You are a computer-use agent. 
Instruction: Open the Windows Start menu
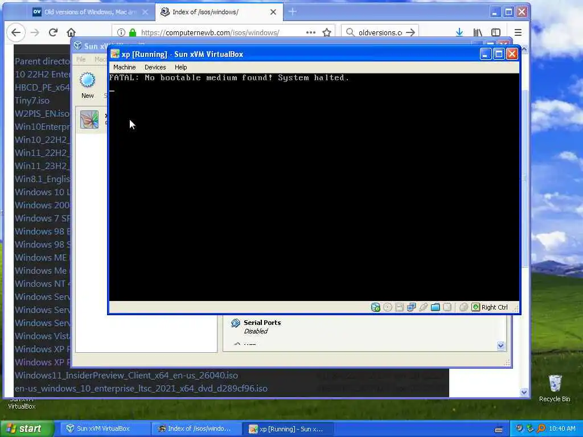pos(27,429)
